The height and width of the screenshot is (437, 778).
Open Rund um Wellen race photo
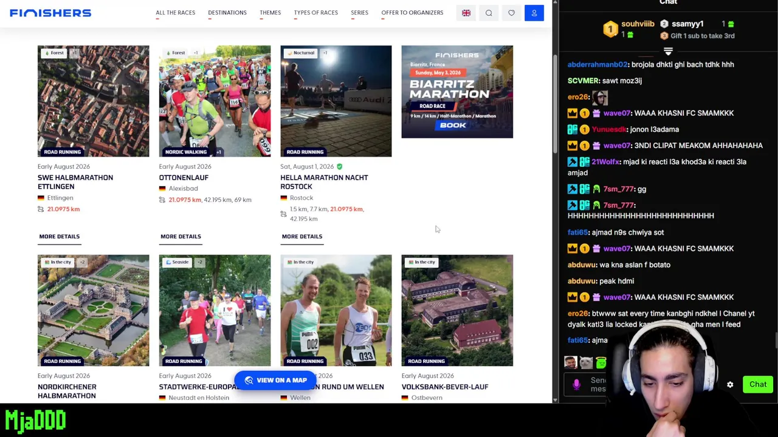tap(336, 311)
